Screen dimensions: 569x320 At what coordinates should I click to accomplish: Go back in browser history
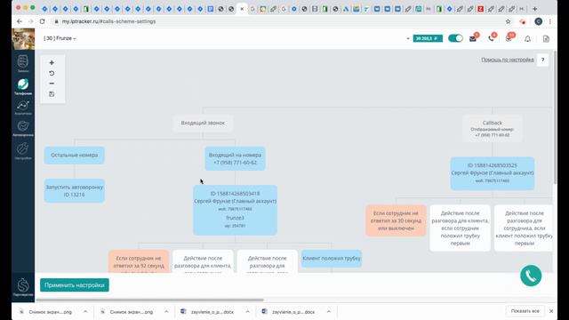click(20, 21)
